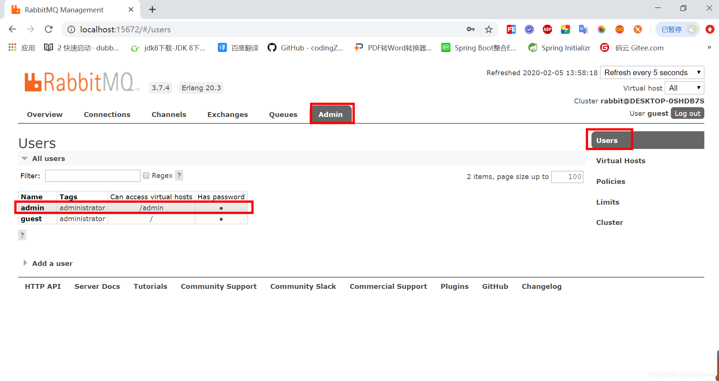
Task: Open the Tutorials footer link
Action: (x=150, y=286)
